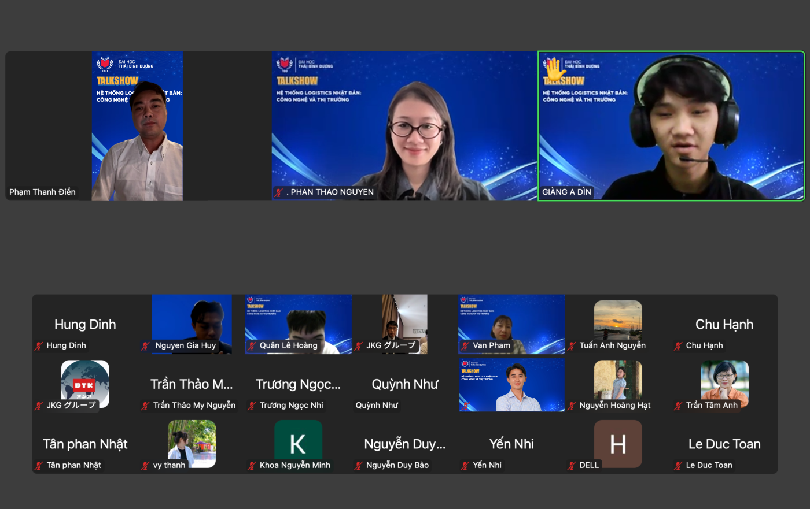810x509 pixels.
Task: Click the DTK globe logo avatar
Action: (85, 382)
